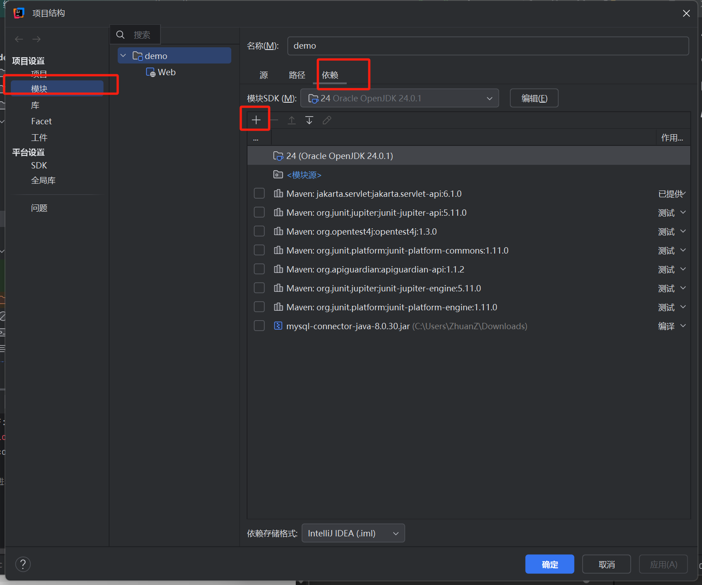This screenshot has height=585, width=702.
Task: Click the module source folder icon
Action: tap(278, 174)
